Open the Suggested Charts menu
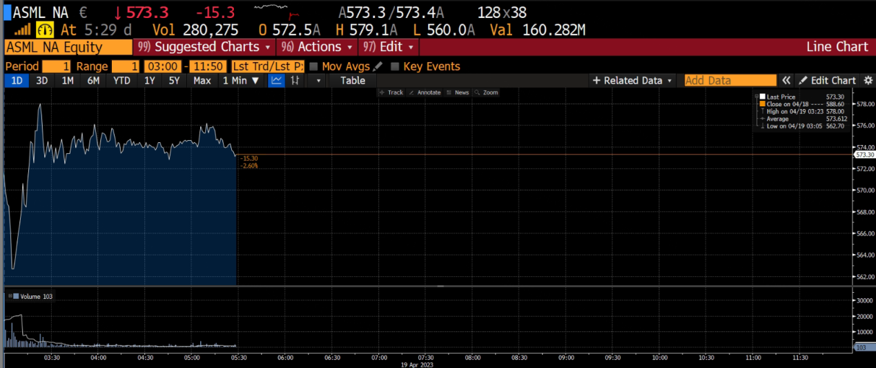Image resolution: width=876 pixels, height=368 pixels. [x=204, y=47]
